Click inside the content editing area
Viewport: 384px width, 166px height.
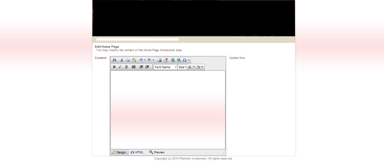pos(168,110)
